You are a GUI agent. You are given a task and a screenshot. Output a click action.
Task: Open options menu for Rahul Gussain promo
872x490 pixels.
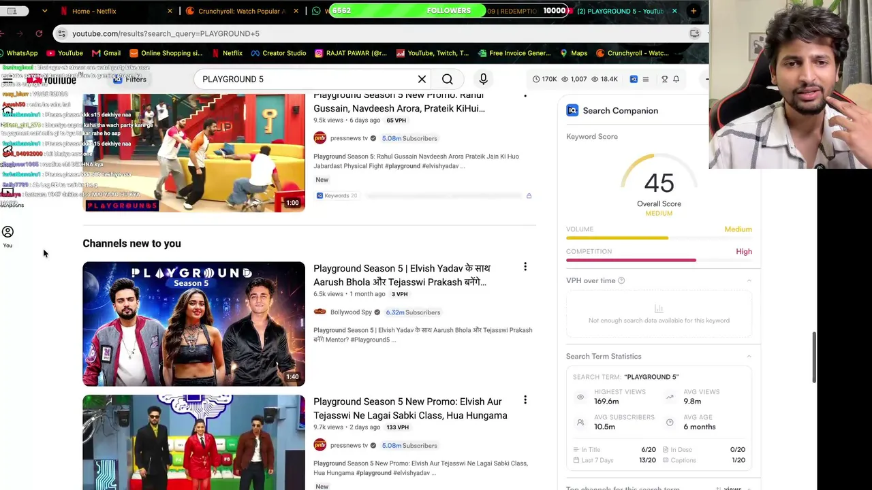[x=525, y=95]
